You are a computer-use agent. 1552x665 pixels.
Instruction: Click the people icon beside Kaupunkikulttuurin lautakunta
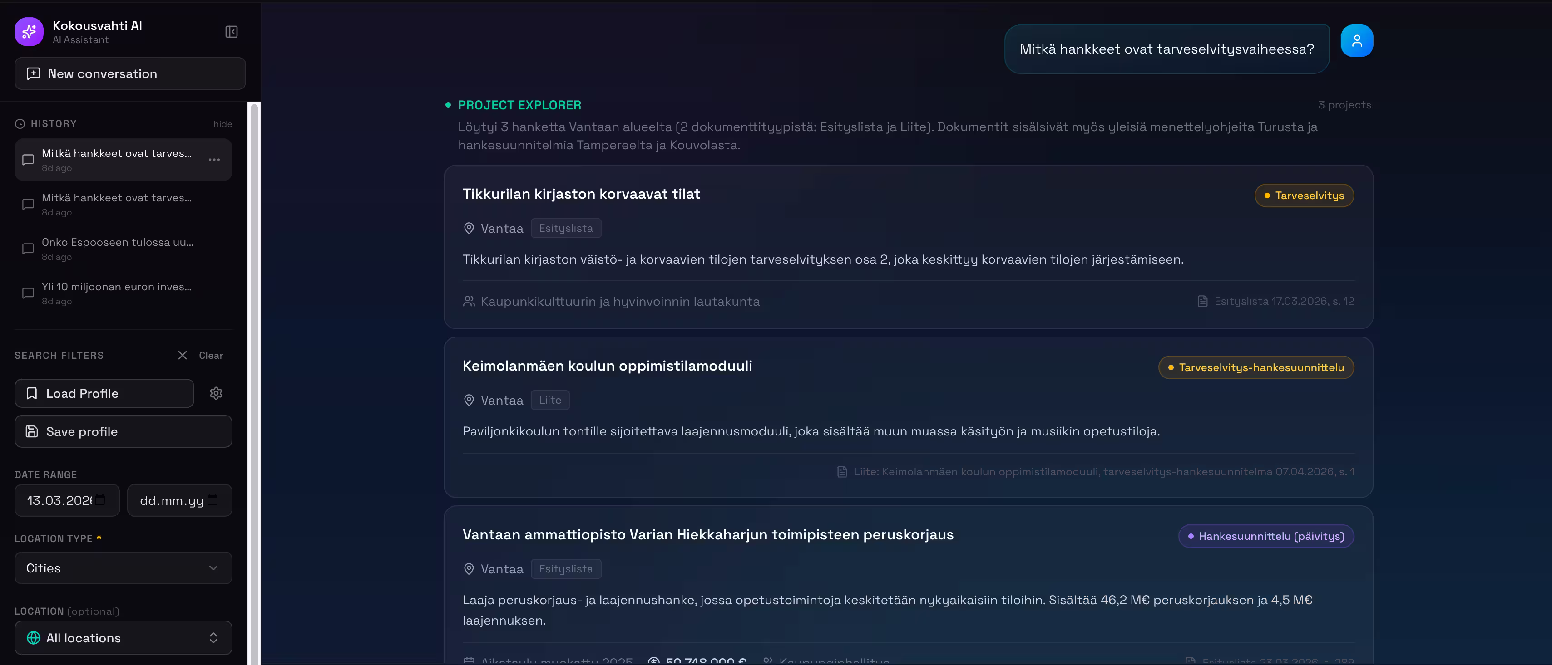tap(469, 301)
